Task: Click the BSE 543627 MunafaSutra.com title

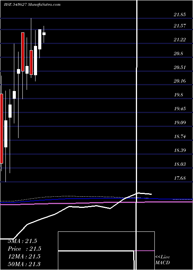Action: 32,5
